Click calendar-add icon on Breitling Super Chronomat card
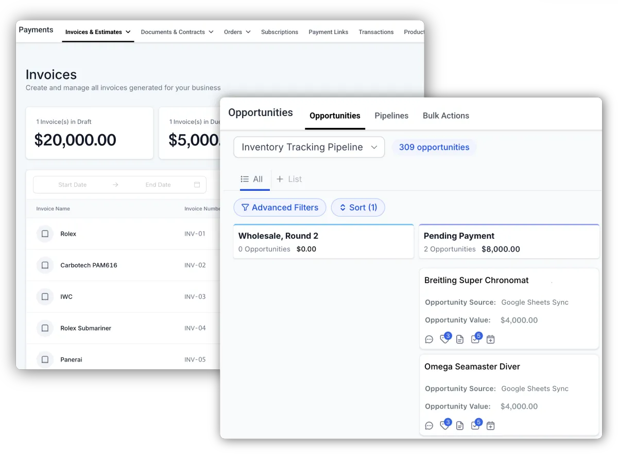Screen dimensions: 618x459 pyautogui.click(x=491, y=339)
